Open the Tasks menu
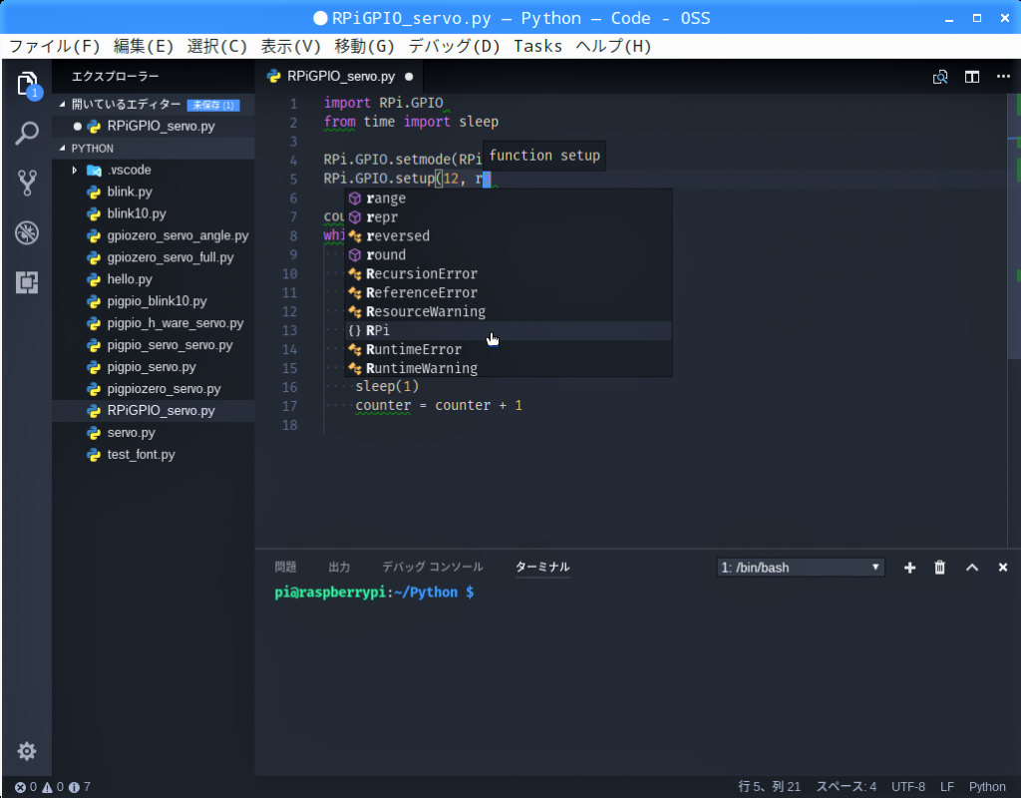Viewport: 1021px width, 798px height. point(537,46)
